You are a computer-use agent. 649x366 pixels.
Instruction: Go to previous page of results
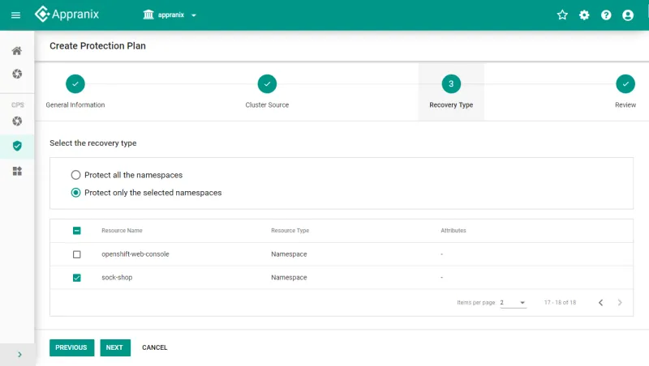[600, 303]
